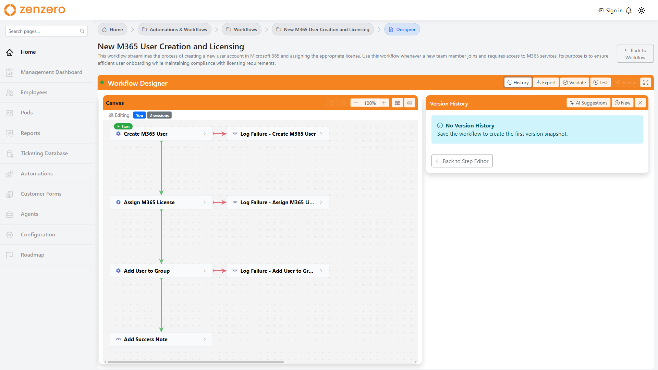
Task: Create a New version snapshot
Action: click(622, 103)
